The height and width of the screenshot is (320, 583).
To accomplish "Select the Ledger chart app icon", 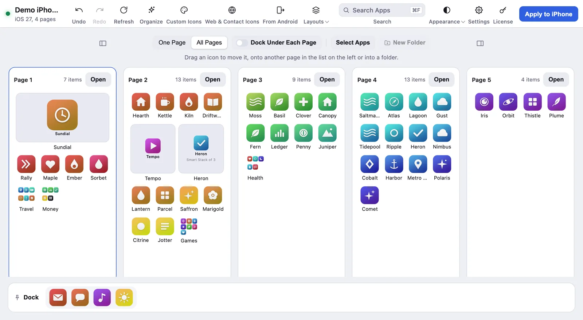I will tap(279, 133).
